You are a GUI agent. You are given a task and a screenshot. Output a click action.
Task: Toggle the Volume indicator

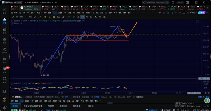click(x=104, y=97)
